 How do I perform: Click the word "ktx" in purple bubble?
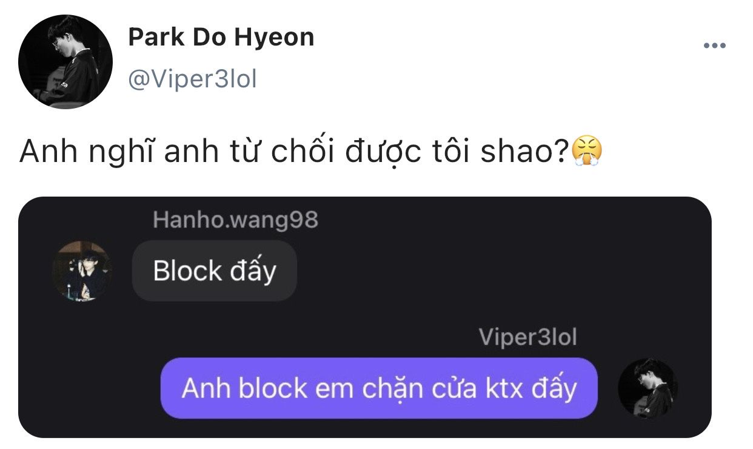(x=504, y=388)
